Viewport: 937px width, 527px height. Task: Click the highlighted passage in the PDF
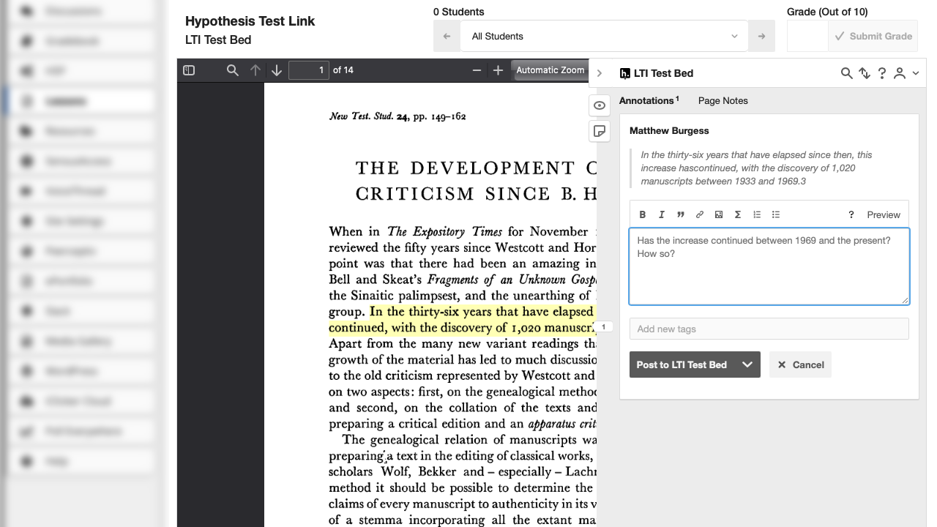[x=463, y=320]
